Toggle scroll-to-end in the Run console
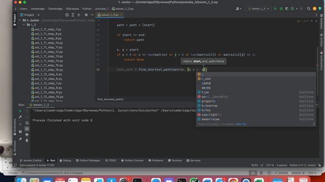 tap(27, 129)
